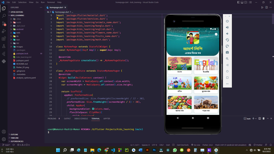Tap the info icon in the app header
Image resolution: width=274 pixels, height=154 pixels.
coord(216,34)
